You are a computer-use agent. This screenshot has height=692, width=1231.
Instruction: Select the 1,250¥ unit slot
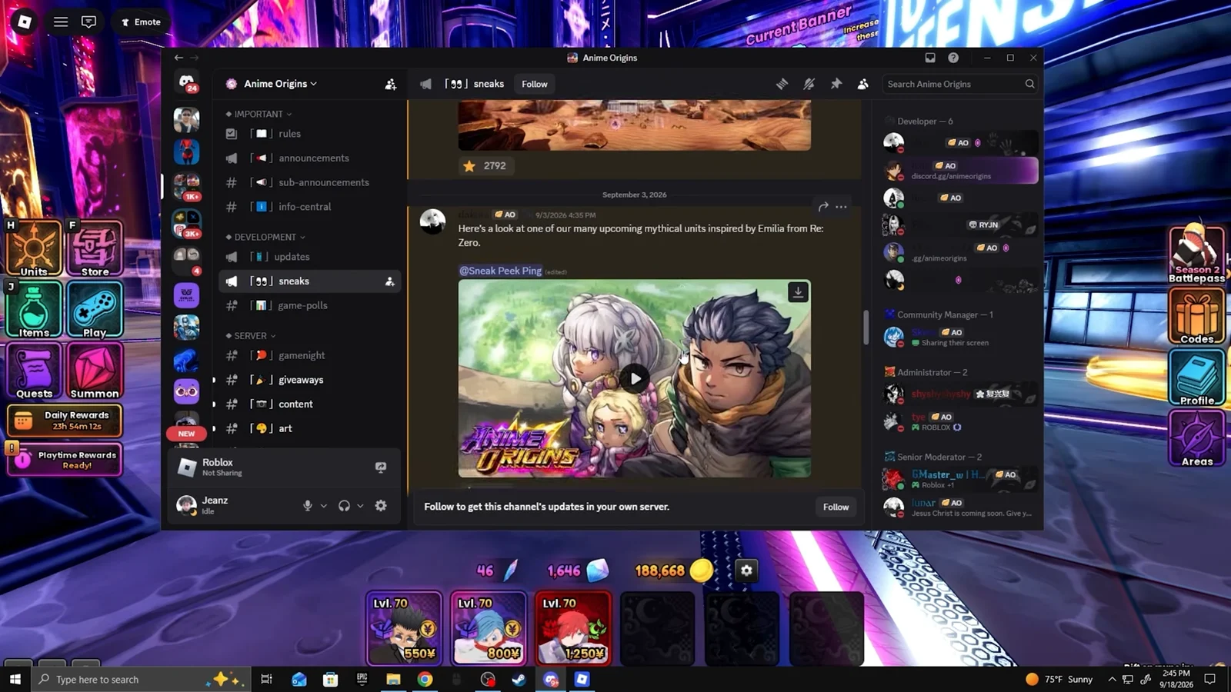(x=574, y=628)
